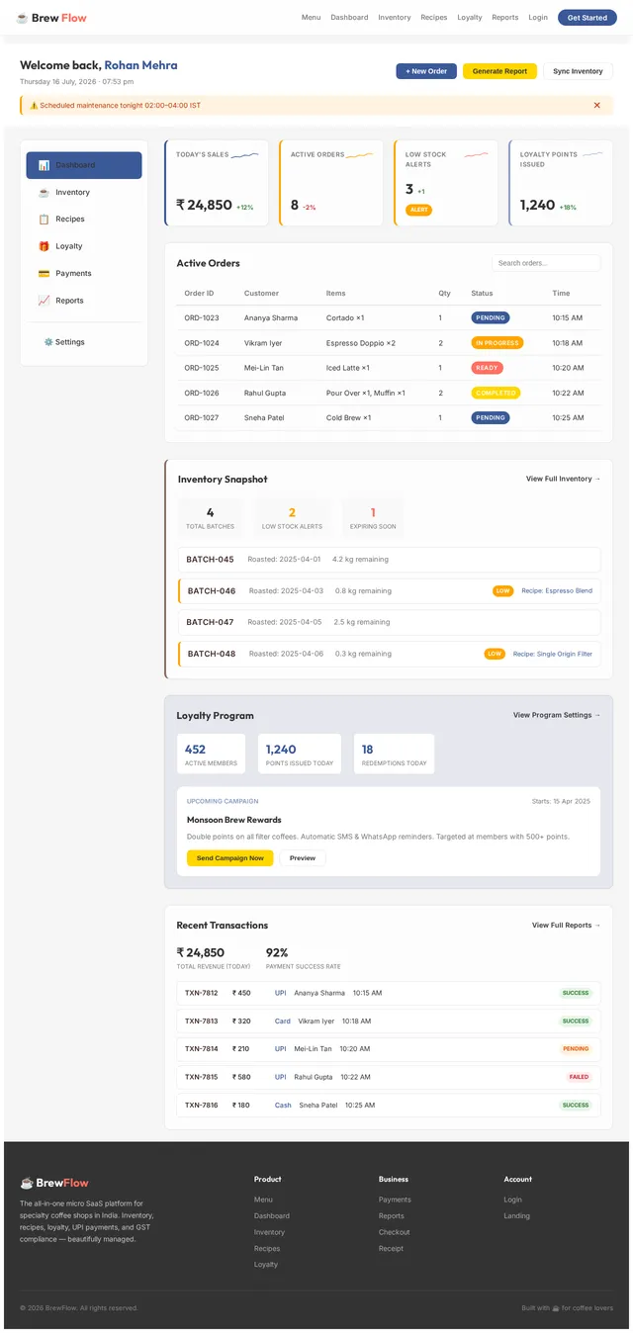Open Landing link in footer Account column
This screenshot has width=633, height=1333.
point(517,1216)
